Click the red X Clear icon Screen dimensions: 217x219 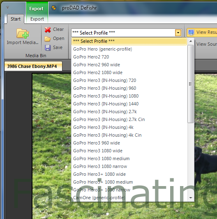click(x=48, y=30)
